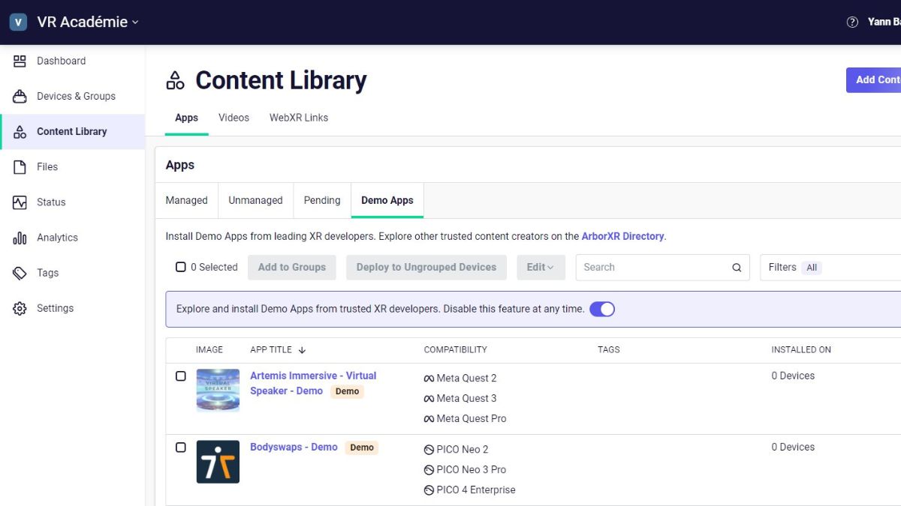Click 0 Devices in the Artemis row
901x506 pixels.
(x=793, y=376)
